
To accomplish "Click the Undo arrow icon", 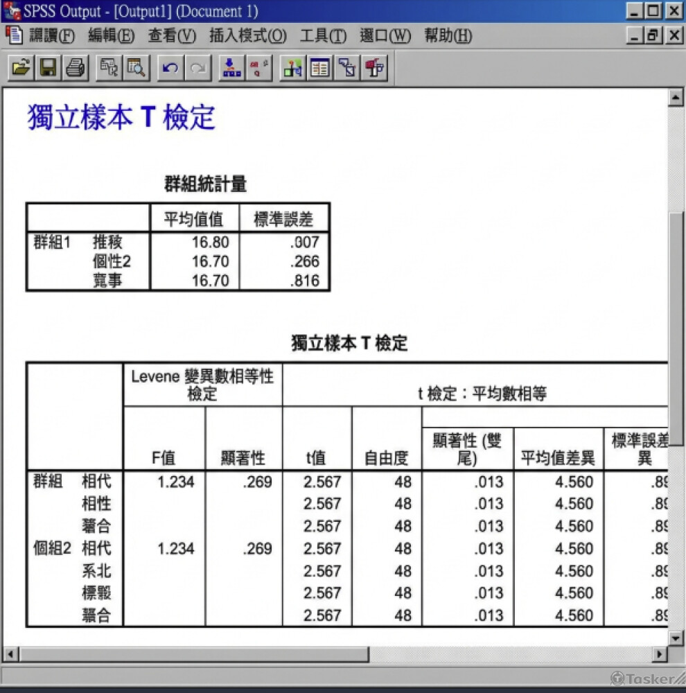I will [x=170, y=68].
